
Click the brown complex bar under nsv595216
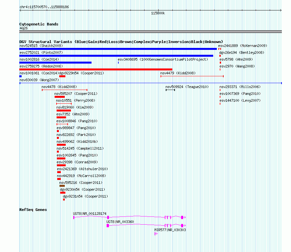[62, 186]
